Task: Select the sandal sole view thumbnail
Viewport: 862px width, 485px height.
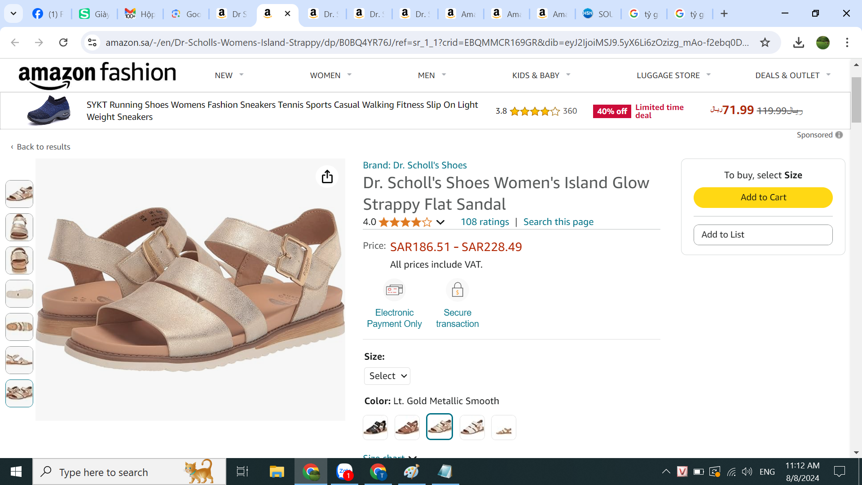Action: point(19,294)
